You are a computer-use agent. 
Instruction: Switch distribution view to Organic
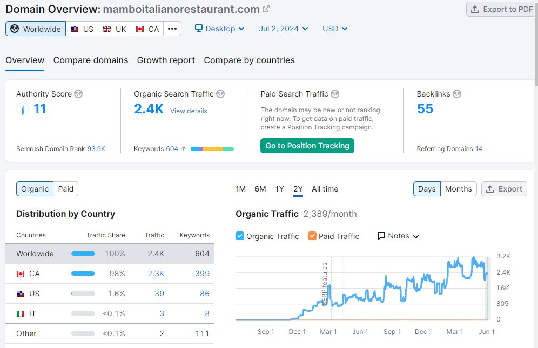click(x=35, y=189)
